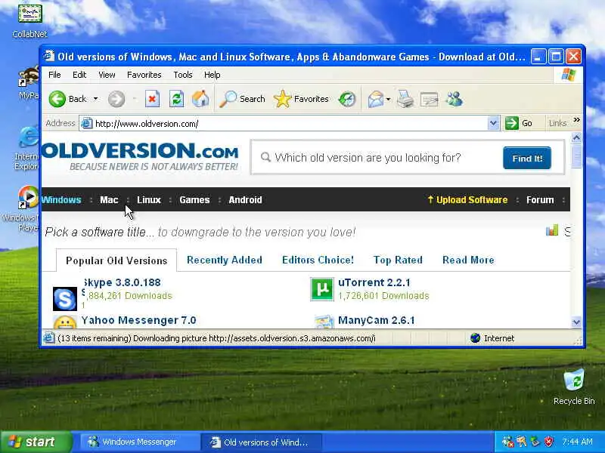Open the Mail button dropdown arrow
This screenshot has width=605, height=453.
point(388,100)
